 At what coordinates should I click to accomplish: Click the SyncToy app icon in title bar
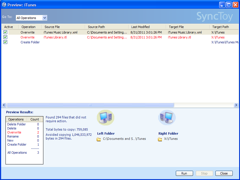[4, 5]
